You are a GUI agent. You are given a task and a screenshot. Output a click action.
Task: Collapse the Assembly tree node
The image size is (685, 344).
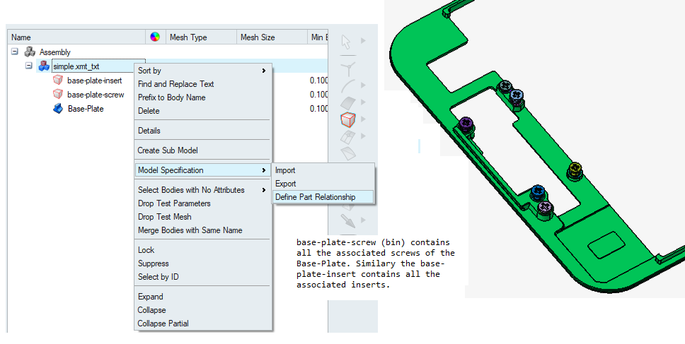coord(15,52)
